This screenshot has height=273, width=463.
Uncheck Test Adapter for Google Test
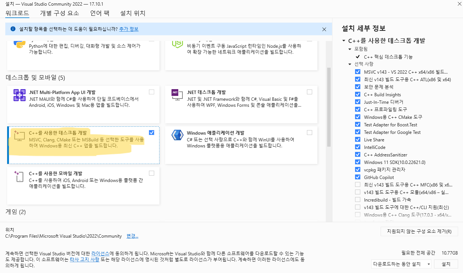pyautogui.click(x=357, y=132)
